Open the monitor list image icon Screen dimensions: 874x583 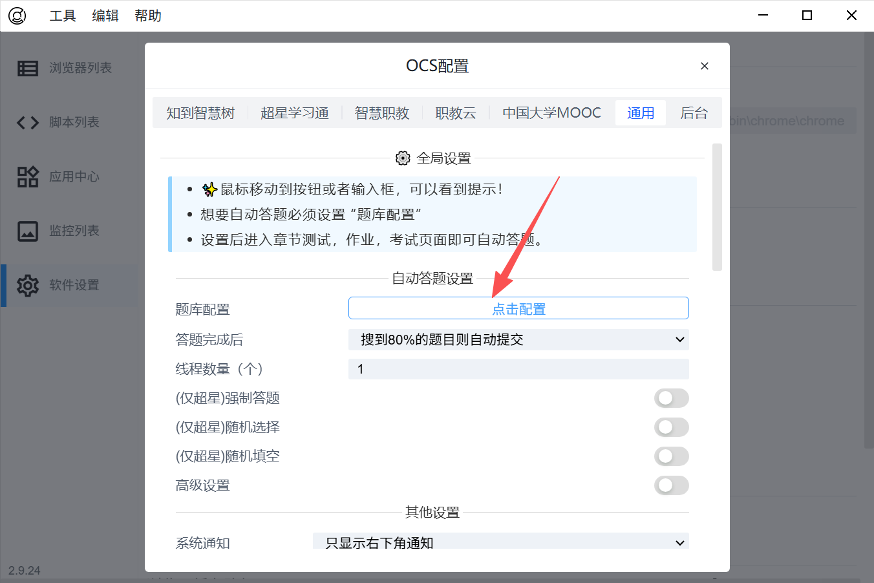(28, 231)
